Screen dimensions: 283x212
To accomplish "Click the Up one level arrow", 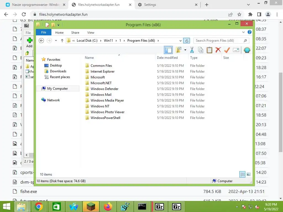I will [62, 41].
